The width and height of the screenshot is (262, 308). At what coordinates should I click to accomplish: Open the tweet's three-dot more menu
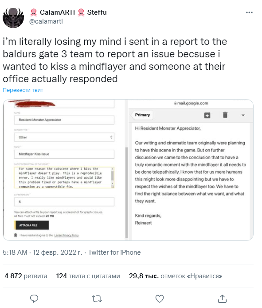[249, 12]
